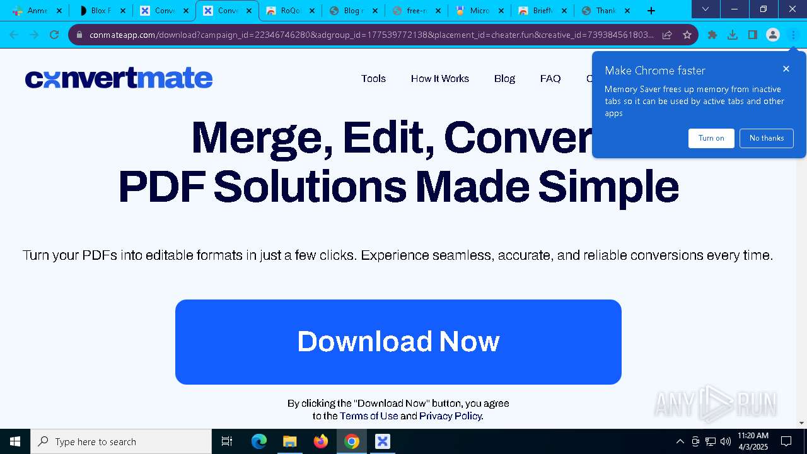Close the Micro tab
807x454 pixels.
501,11
